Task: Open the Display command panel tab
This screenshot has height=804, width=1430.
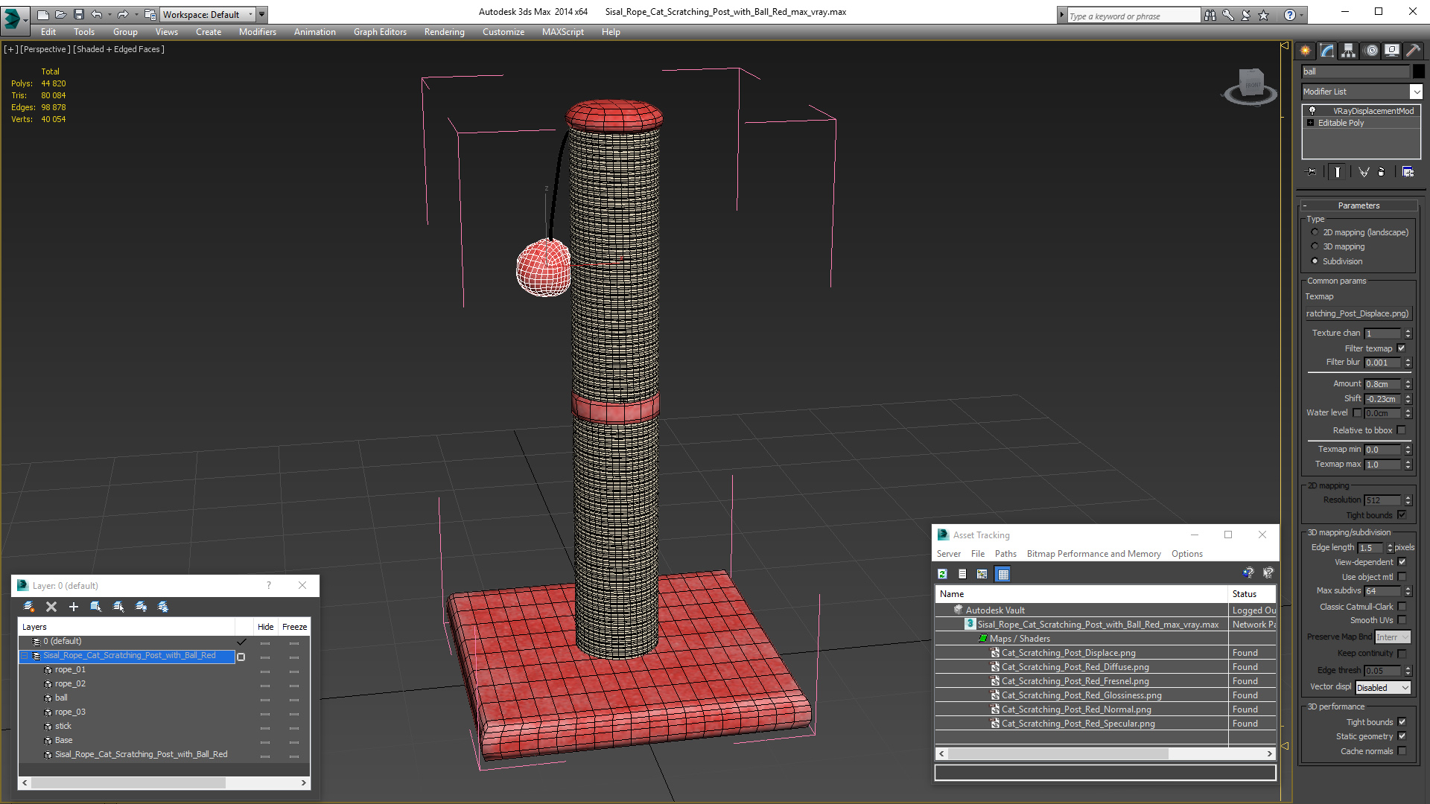Action: (1391, 51)
